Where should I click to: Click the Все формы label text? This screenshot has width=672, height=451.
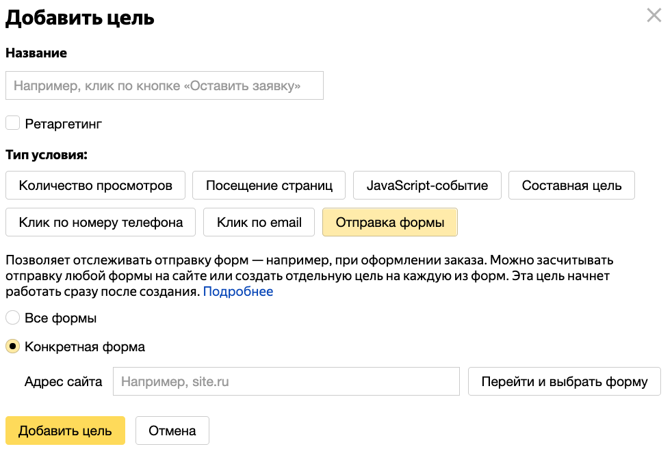click(x=60, y=318)
